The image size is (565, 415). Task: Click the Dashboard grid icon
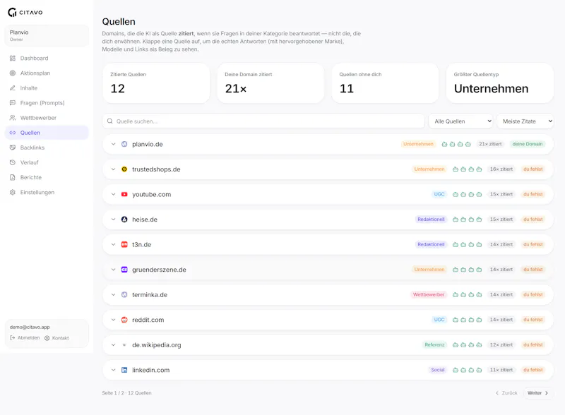point(13,58)
